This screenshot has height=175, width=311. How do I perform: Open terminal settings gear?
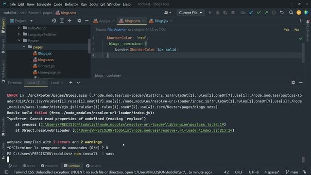[293, 83]
